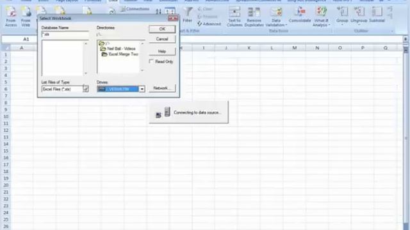This screenshot has width=410, height=230.
Task: Select column P header
Action: pos(363,48)
